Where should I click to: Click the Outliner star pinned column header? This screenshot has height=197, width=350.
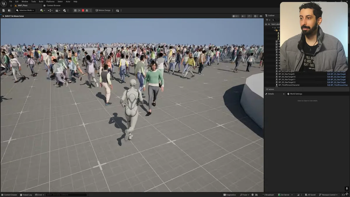269,24
